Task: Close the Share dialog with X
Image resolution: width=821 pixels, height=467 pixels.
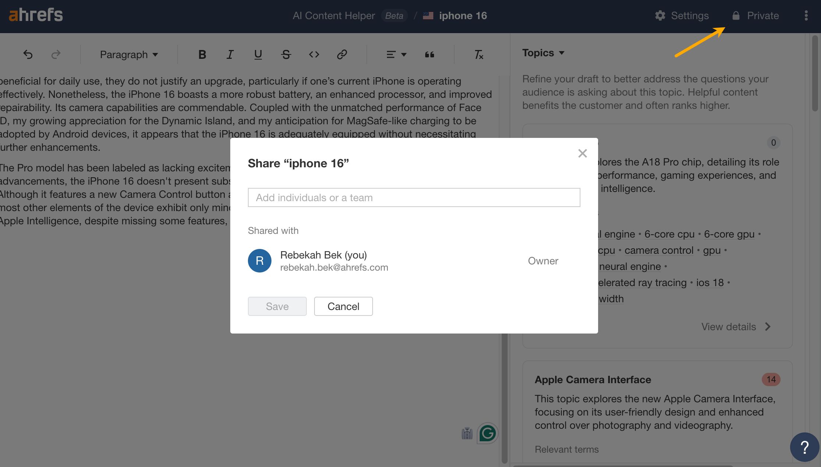Action: 582,153
